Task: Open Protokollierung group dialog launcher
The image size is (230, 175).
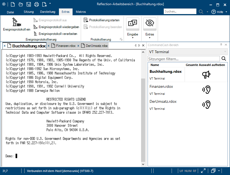Action: 121,39
